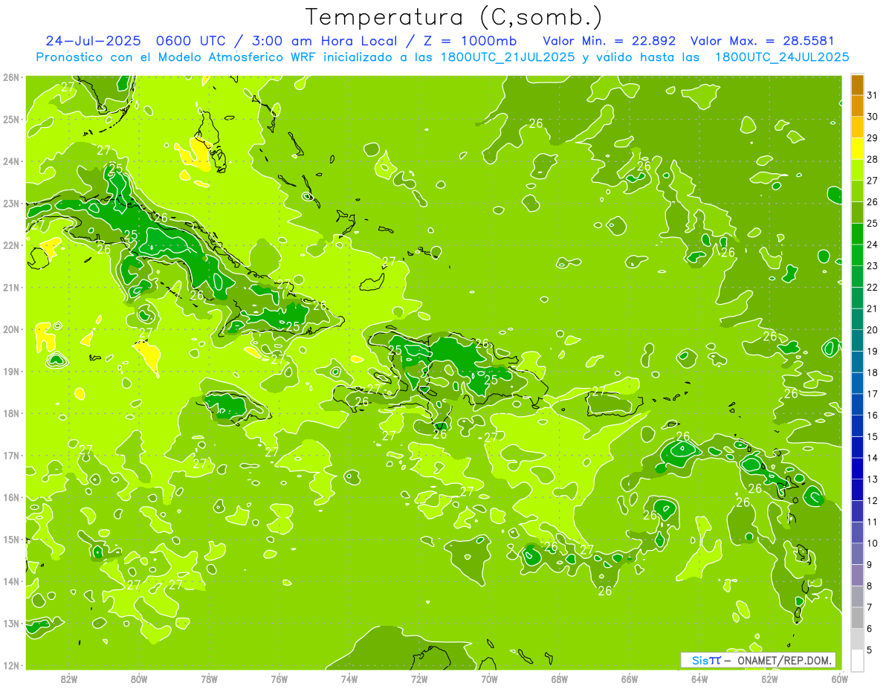The image size is (892, 689).
Task: Click the 72W longitude axis label
Action: click(419, 679)
